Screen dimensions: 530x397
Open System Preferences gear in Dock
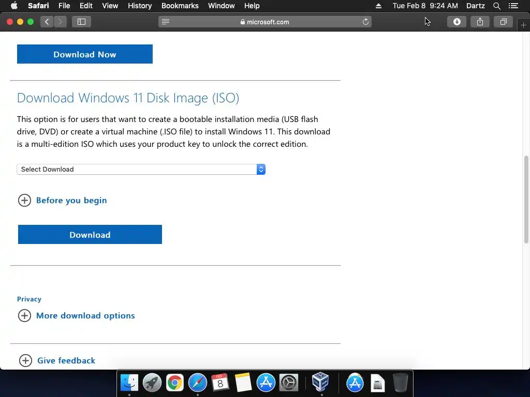click(x=289, y=383)
